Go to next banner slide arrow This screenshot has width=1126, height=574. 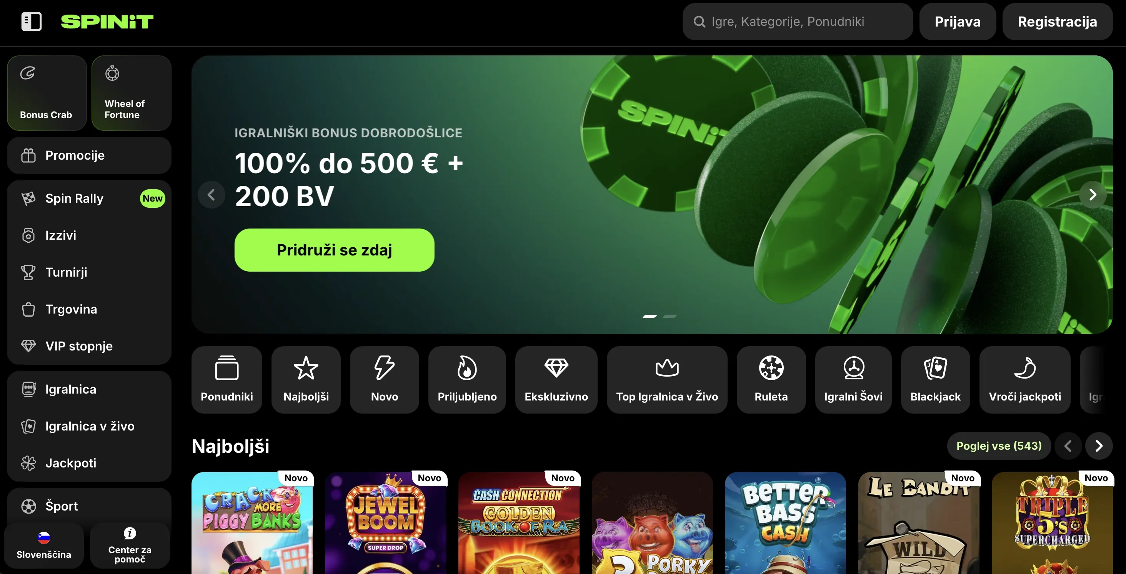[1092, 195]
